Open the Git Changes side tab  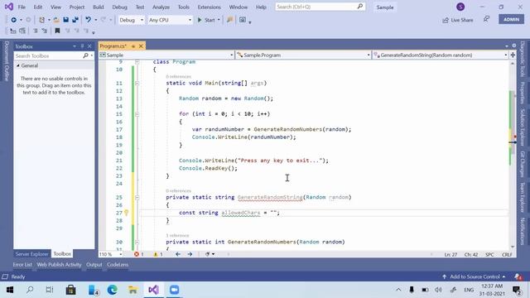point(523,164)
